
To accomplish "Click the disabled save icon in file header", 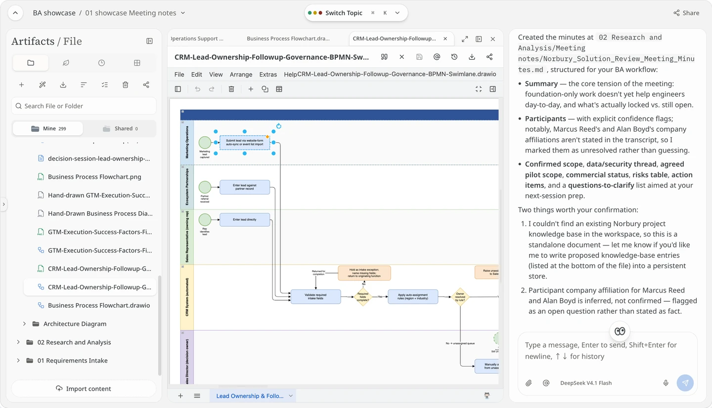I will (419, 57).
